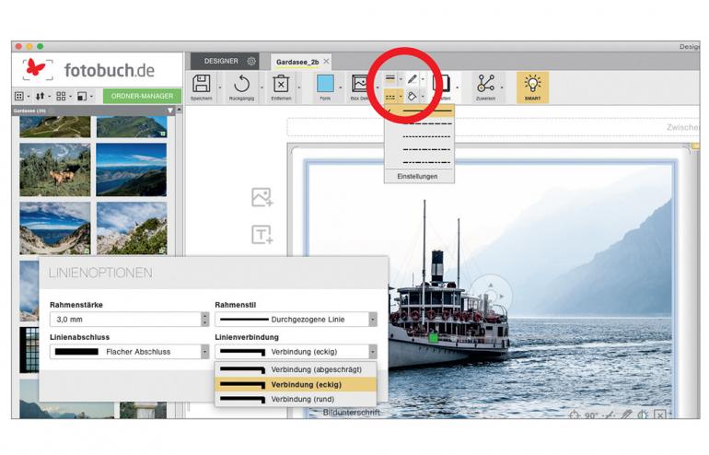
Task: Click the filter funnel in Gardasee header
Action: [170, 111]
